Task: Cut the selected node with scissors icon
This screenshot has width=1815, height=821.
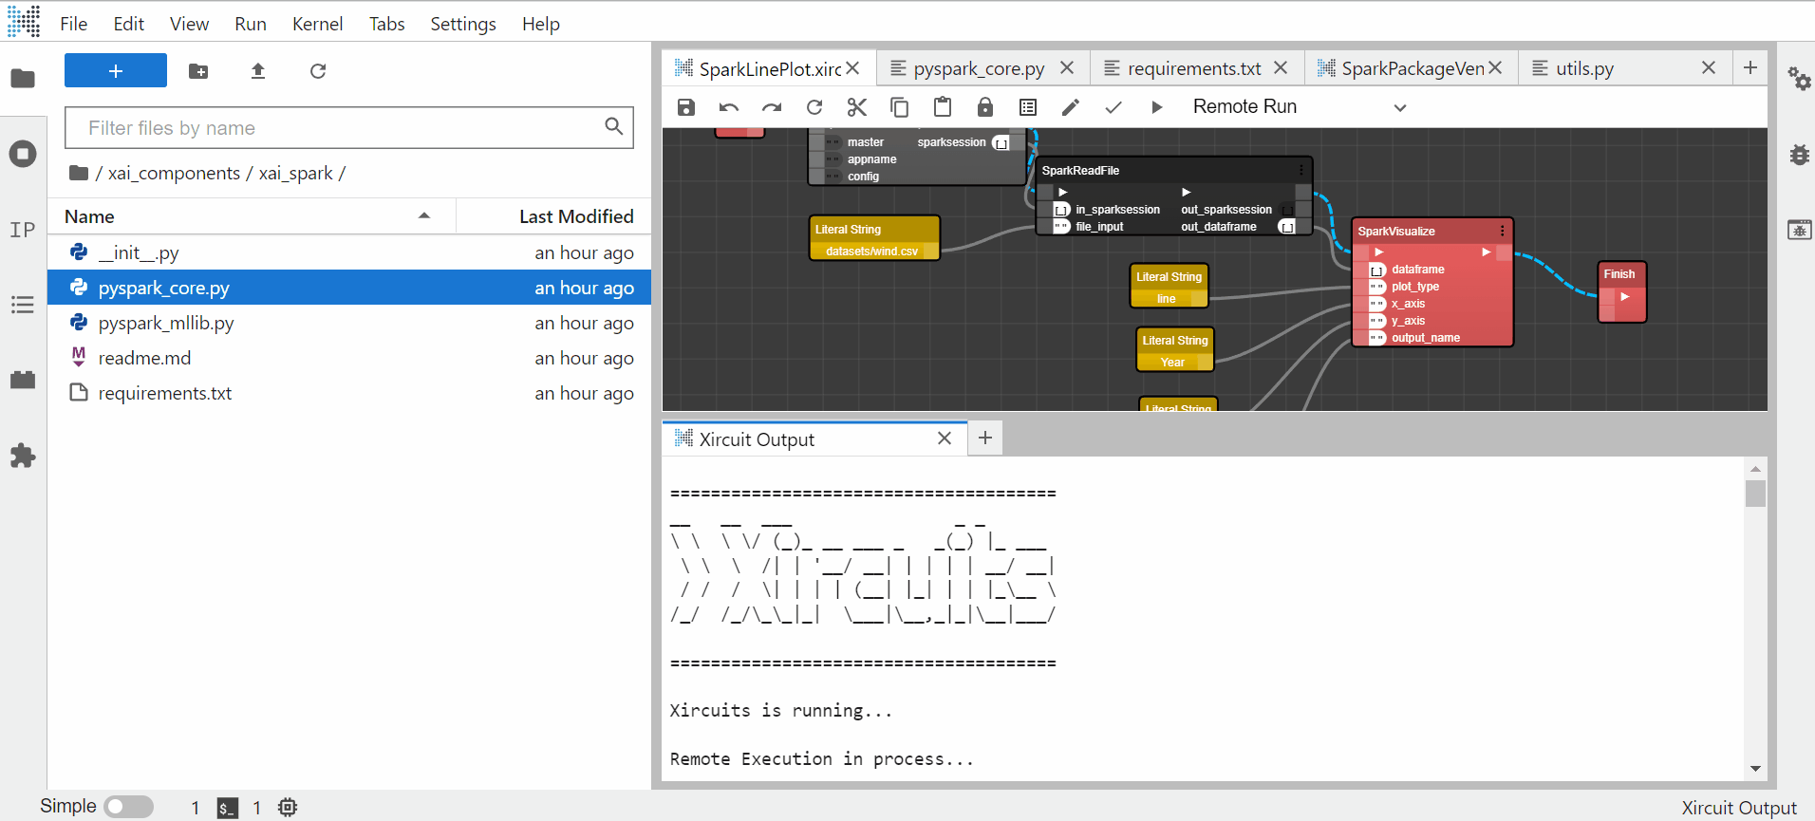Action: [857, 107]
